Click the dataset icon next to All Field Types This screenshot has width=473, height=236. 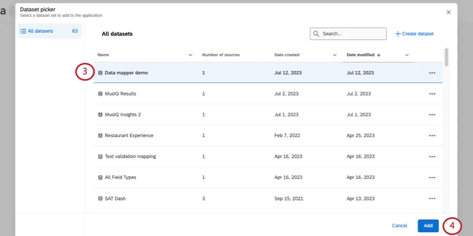[100, 178]
